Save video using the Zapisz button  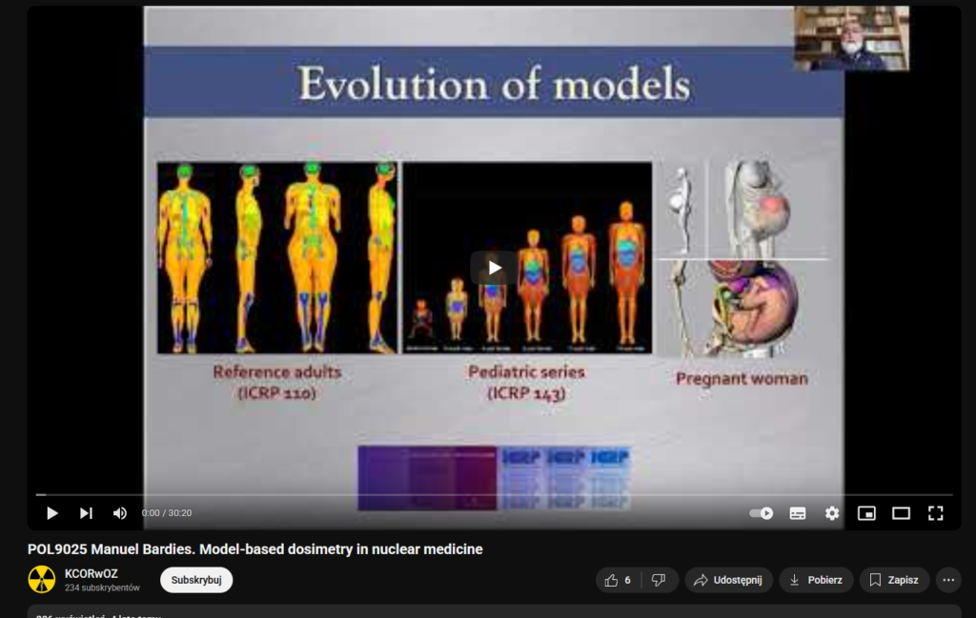pyautogui.click(x=894, y=580)
